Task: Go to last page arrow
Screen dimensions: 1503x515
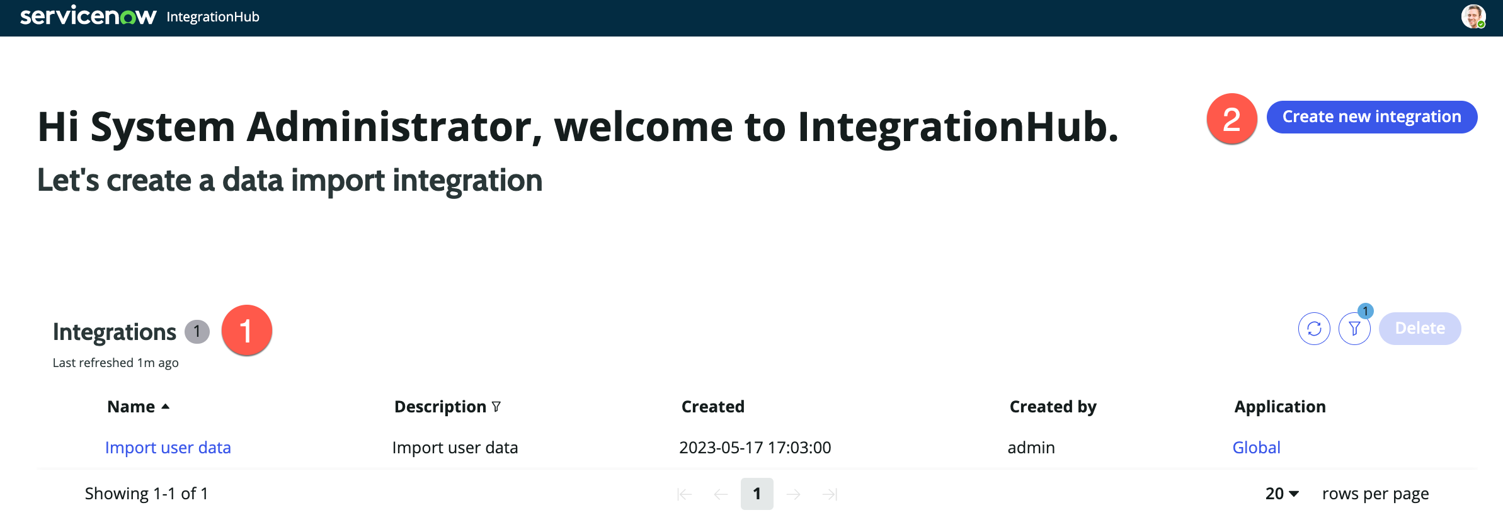Action: [x=830, y=494]
